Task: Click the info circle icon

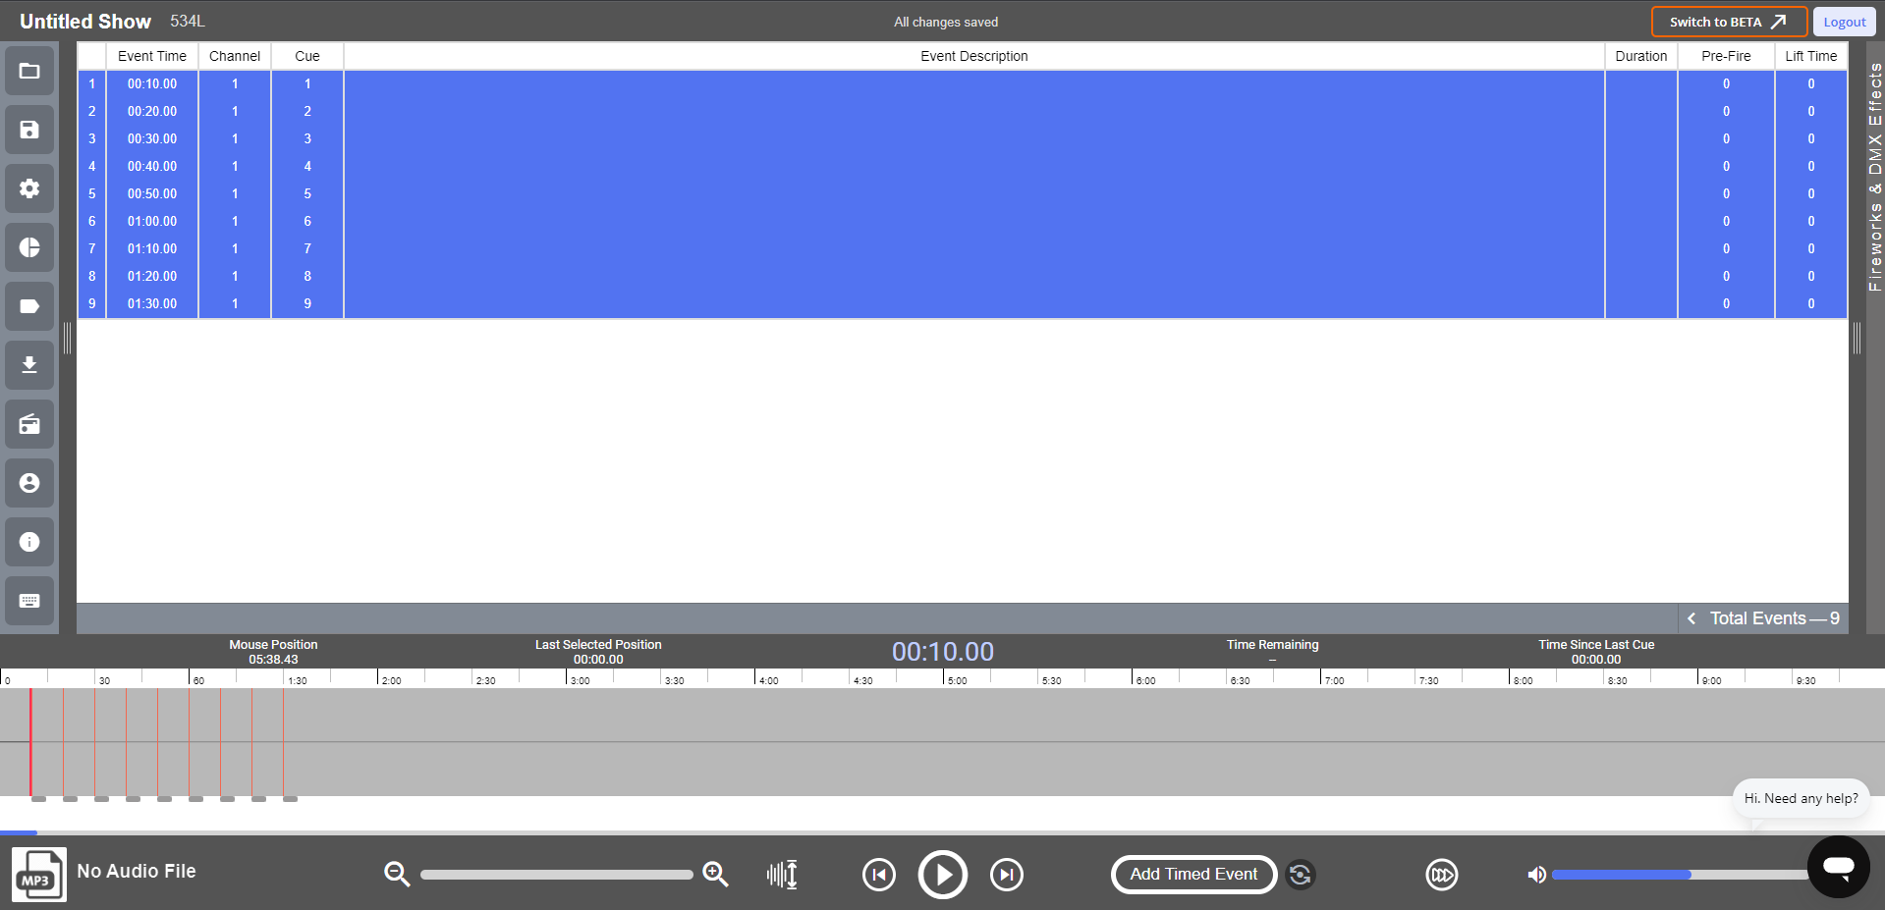Action: point(29,542)
